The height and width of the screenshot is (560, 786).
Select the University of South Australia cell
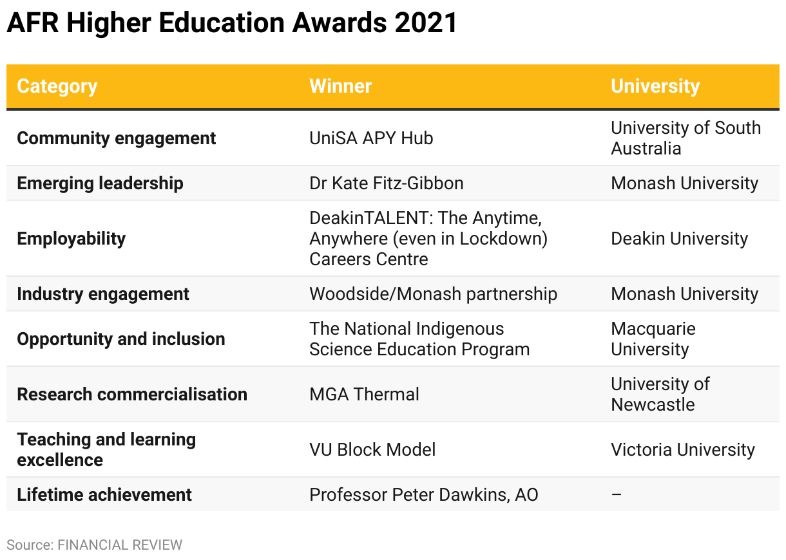point(685,138)
